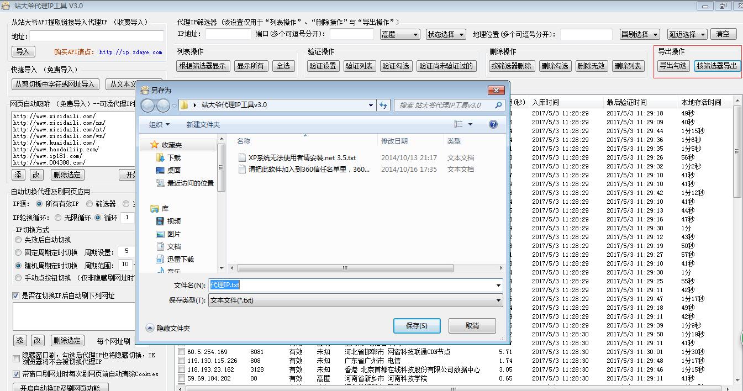Click 新建文件夹 in dialog toolbar
The width and height of the screenshot is (743, 391).
[x=203, y=124]
